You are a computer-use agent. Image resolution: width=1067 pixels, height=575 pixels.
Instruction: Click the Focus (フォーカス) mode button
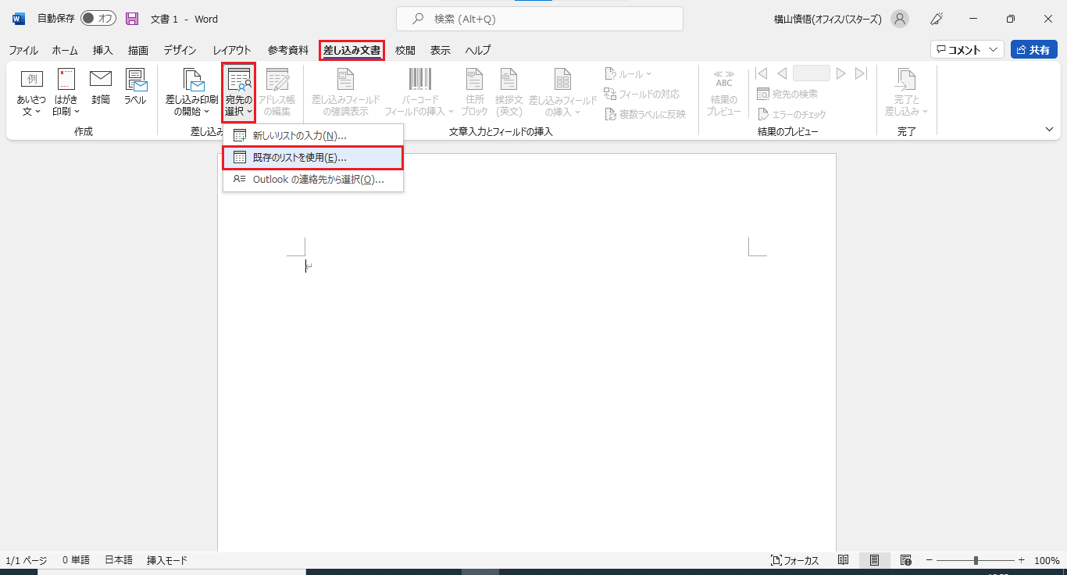(794, 560)
